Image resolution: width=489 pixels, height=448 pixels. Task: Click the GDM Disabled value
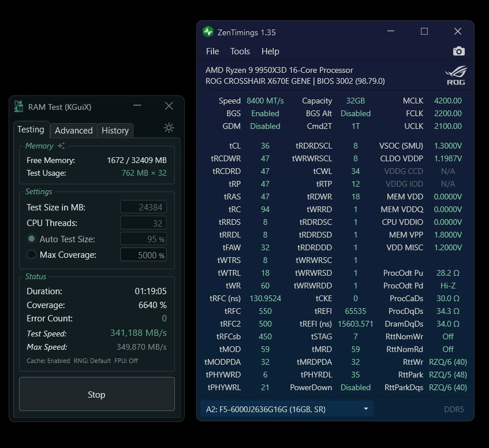[265, 126]
